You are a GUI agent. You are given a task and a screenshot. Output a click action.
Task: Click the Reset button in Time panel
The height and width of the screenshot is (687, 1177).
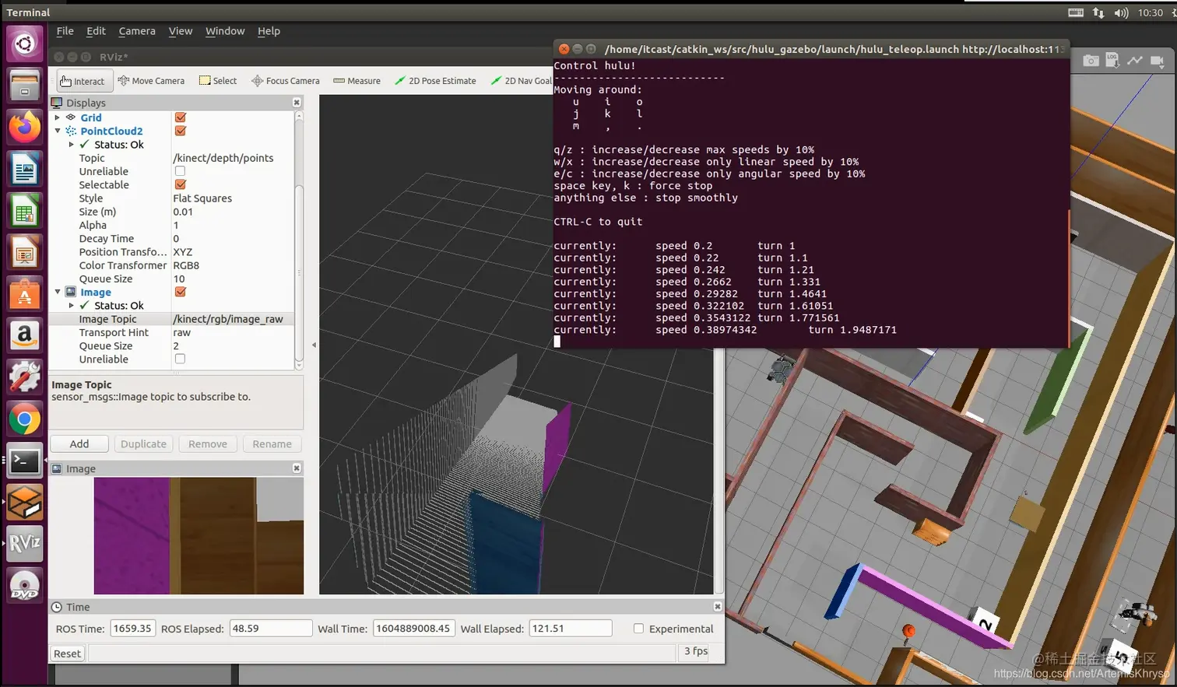pyautogui.click(x=67, y=654)
